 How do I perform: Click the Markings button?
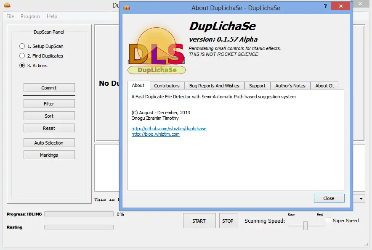(x=49, y=155)
